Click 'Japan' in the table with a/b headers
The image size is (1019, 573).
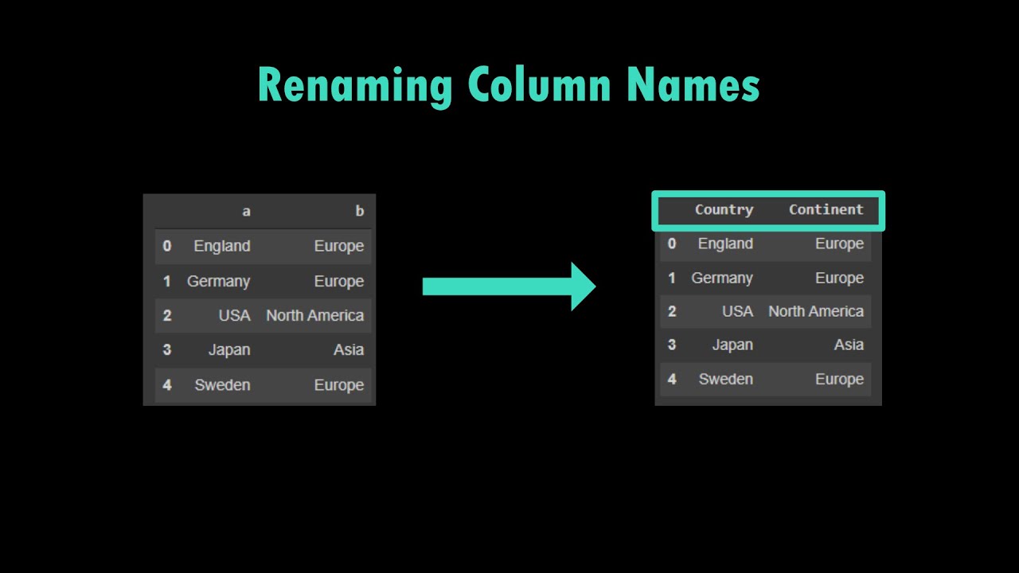pos(229,350)
